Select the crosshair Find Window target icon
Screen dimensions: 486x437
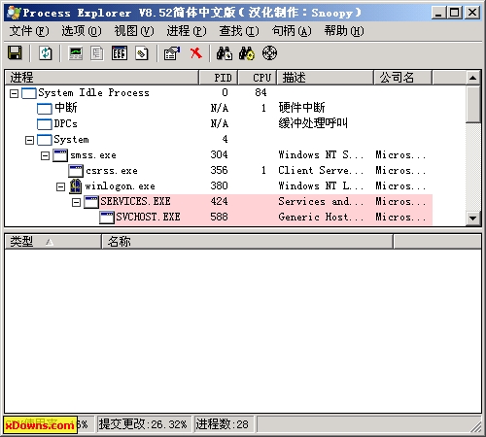click(269, 53)
